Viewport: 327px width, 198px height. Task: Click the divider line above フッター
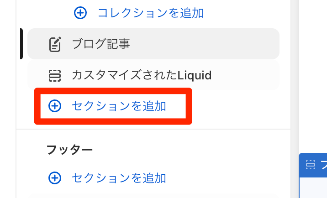153,129
